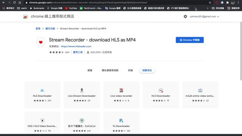Click the profile avatar in the toolbar
The width and height of the screenshot is (242, 136).
(233, 3)
